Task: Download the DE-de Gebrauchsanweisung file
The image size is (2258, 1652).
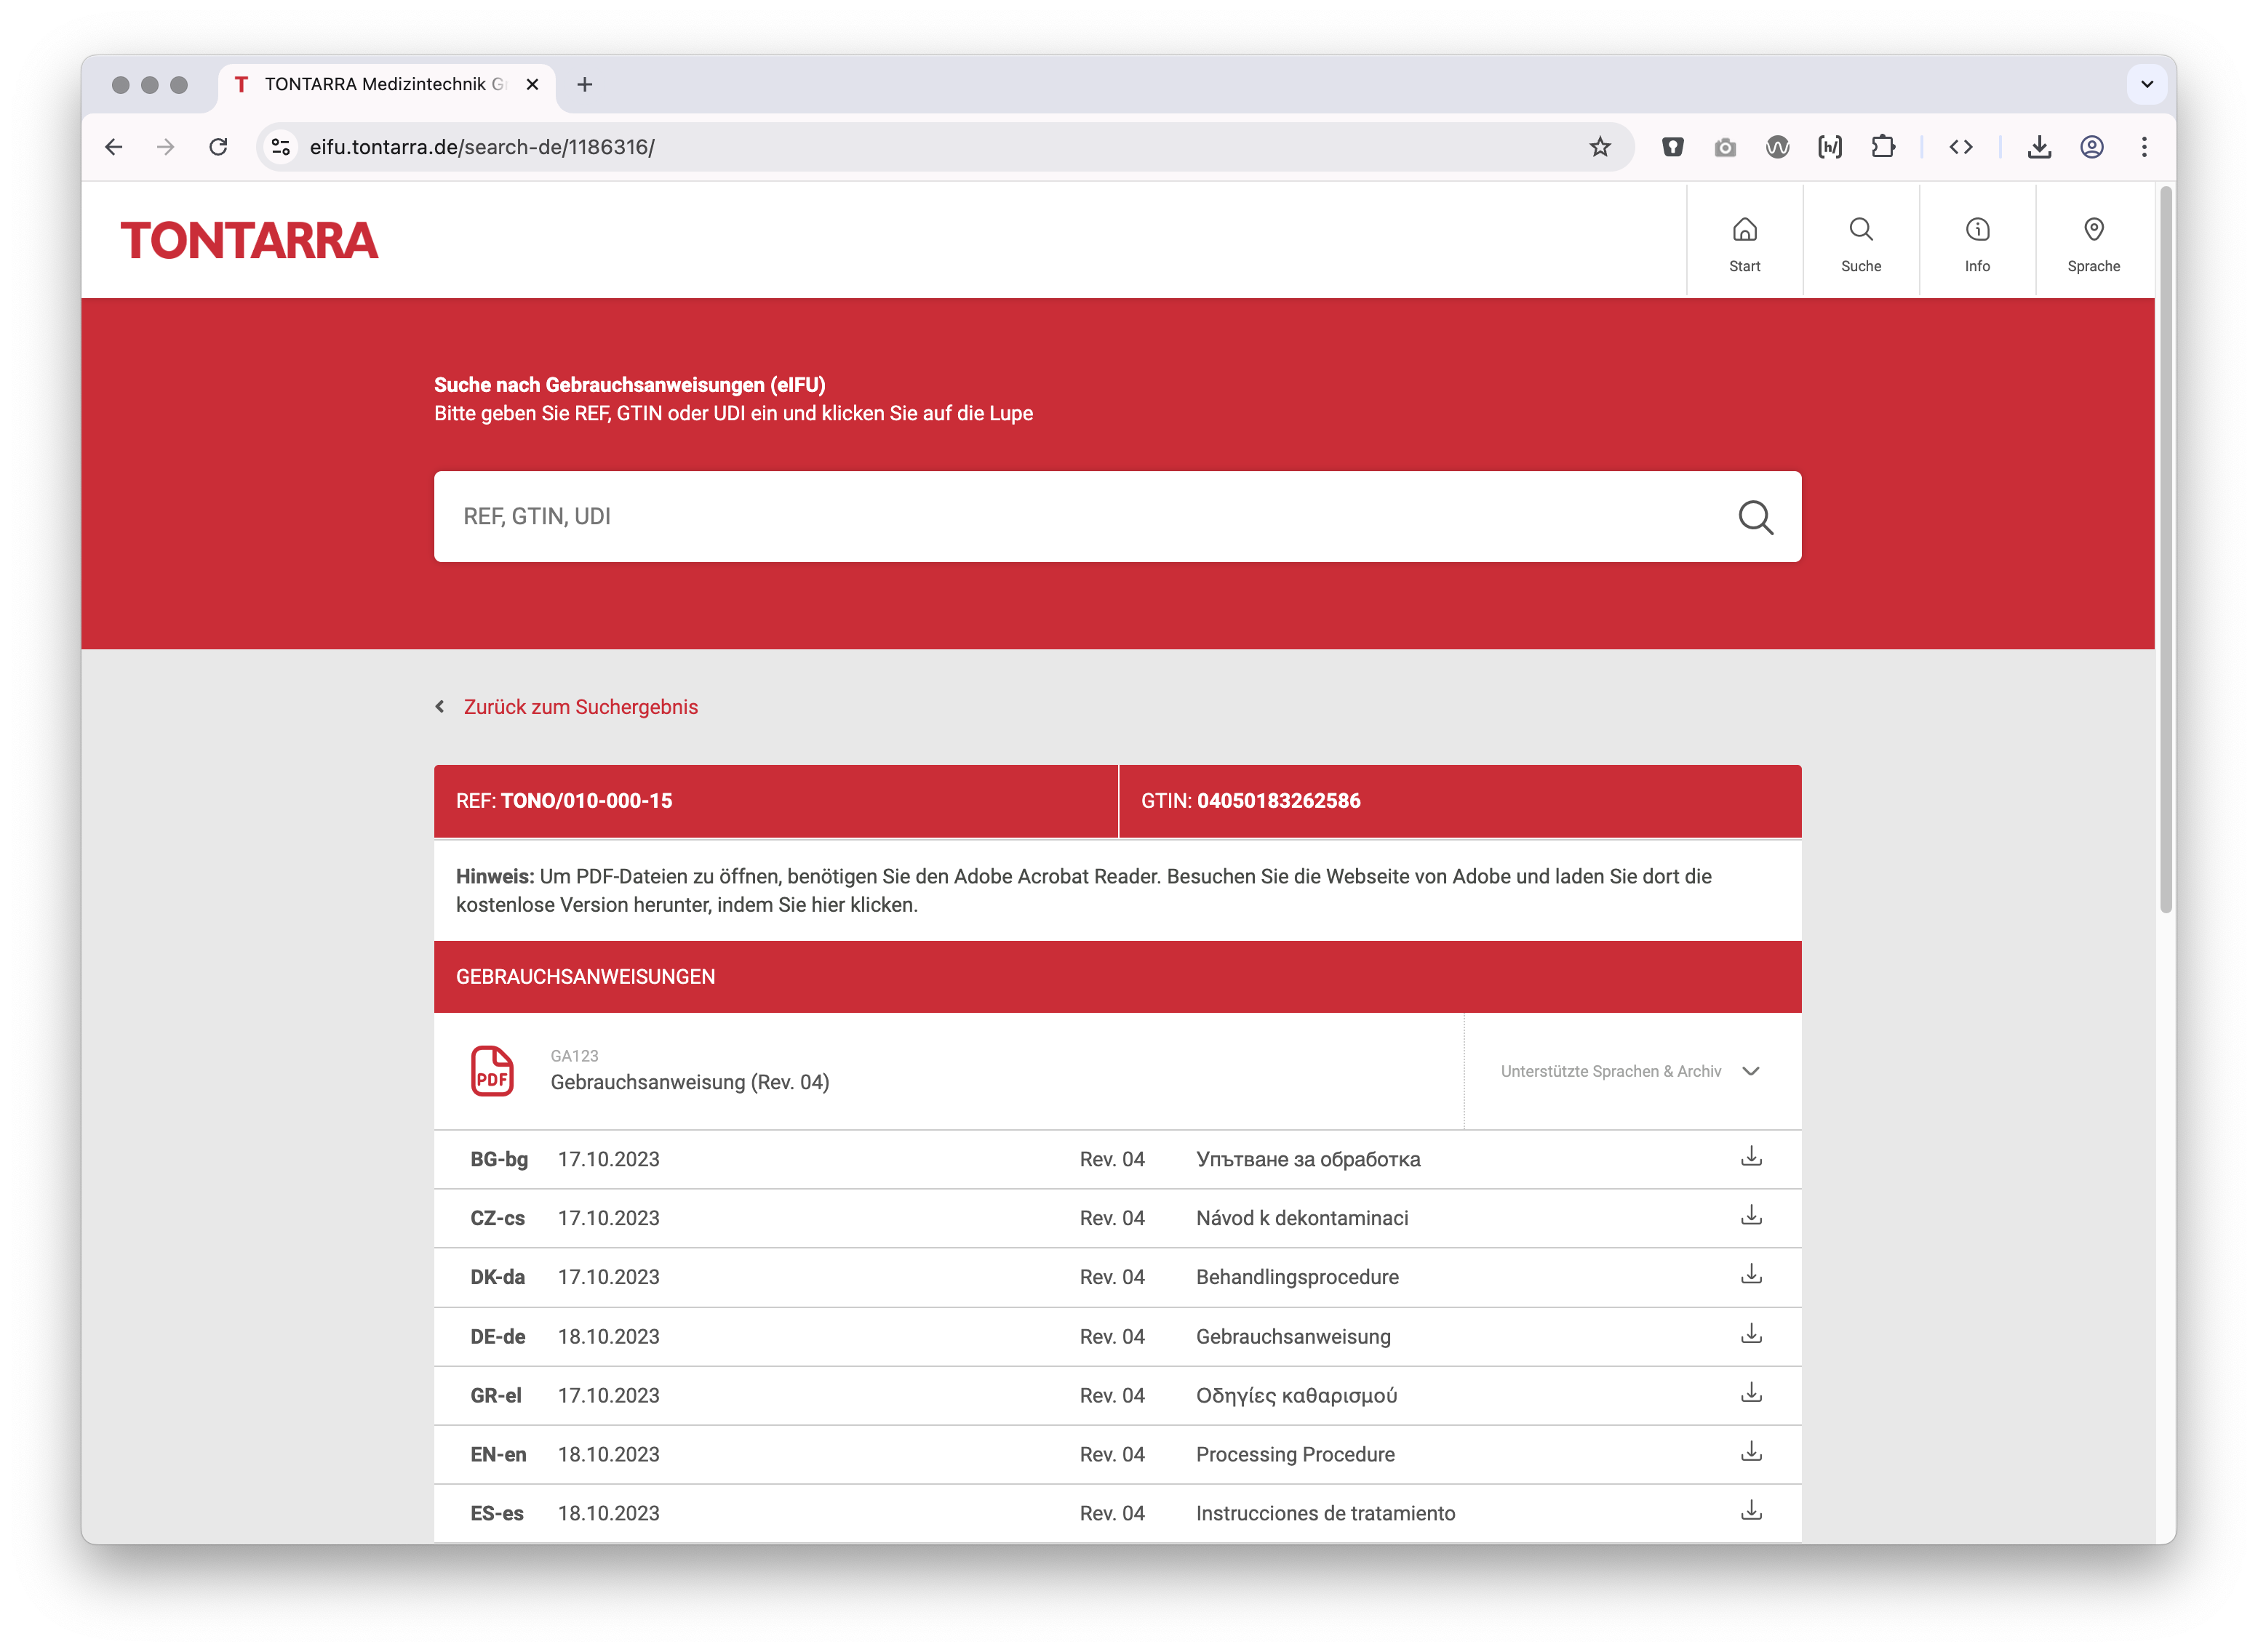Action: 1751,1335
